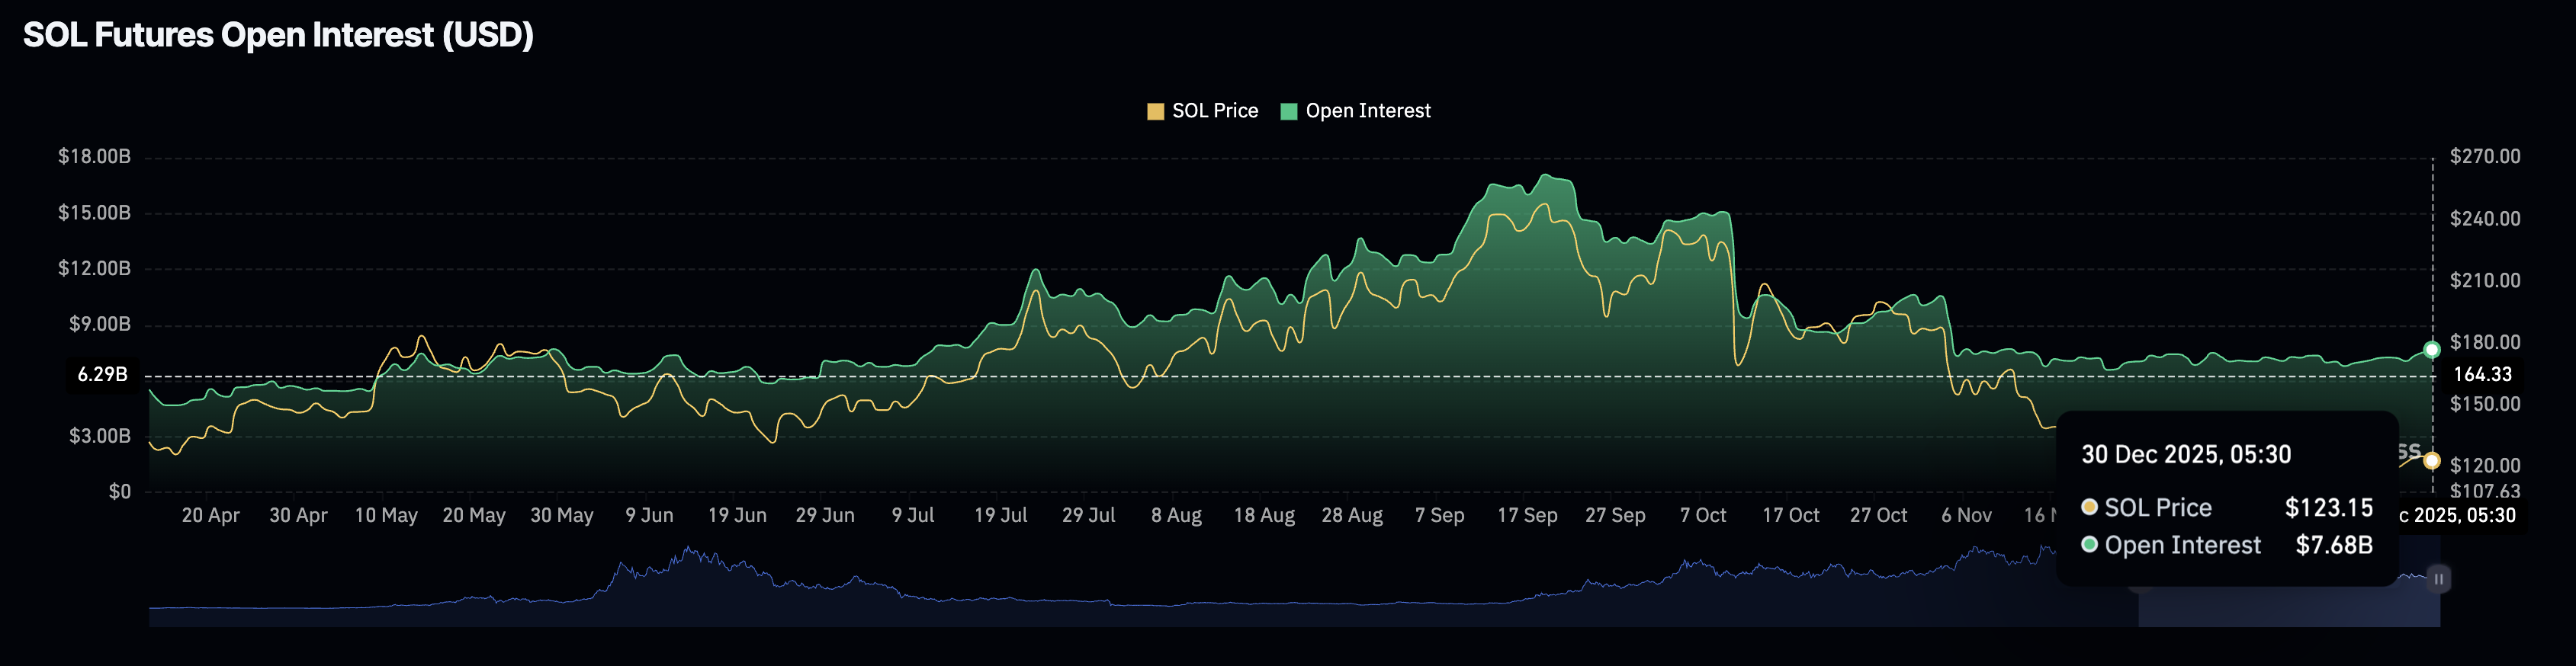Click yellow SOL Price marker on crosshair line

point(2432,461)
